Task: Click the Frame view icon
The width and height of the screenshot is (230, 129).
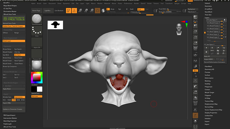Action: pos(195,81)
